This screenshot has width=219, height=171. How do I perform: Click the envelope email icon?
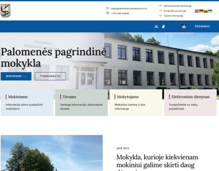coord(108,9)
